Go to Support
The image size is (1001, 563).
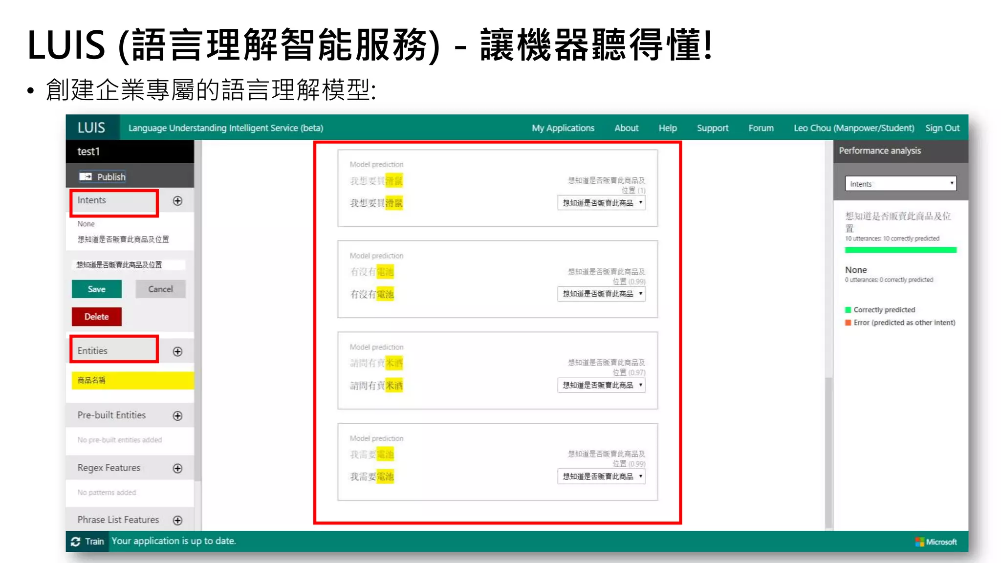(712, 128)
